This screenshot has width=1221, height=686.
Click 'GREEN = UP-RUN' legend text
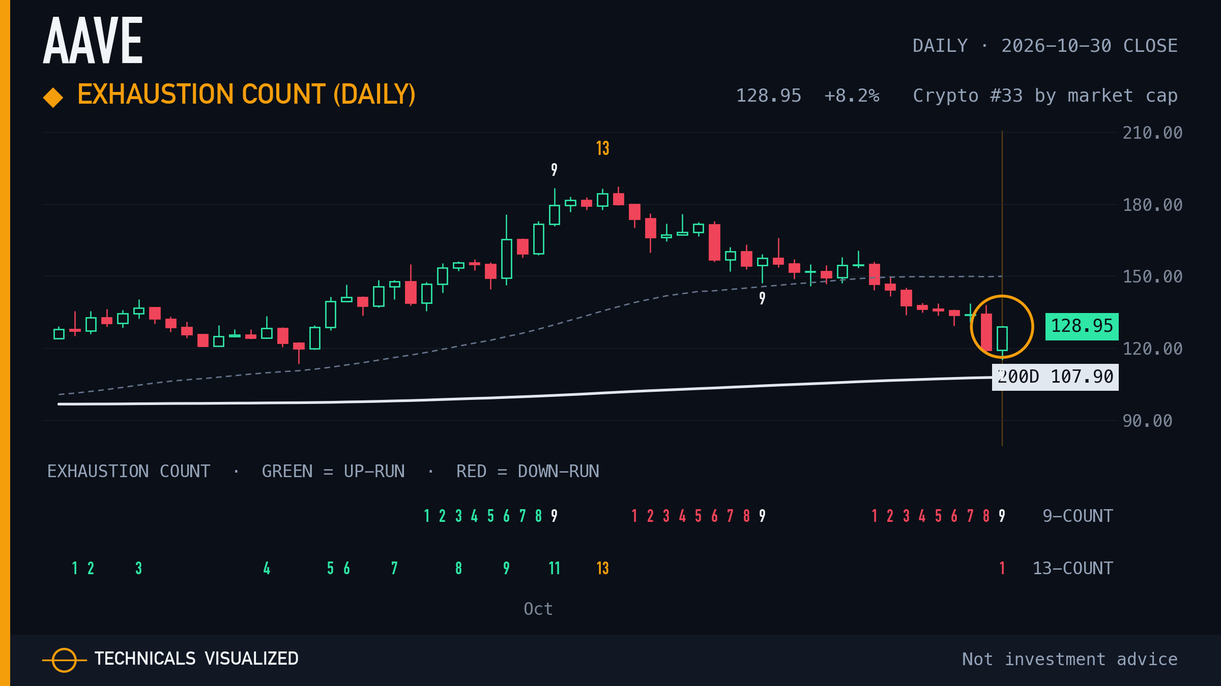coord(333,472)
